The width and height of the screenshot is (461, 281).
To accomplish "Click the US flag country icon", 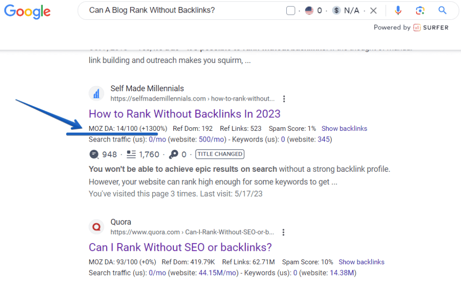I will tap(309, 10).
